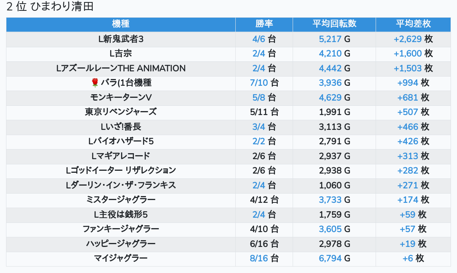Open the L新鬼武者3 machine entry
This screenshot has width=457, height=273.
click(x=121, y=39)
